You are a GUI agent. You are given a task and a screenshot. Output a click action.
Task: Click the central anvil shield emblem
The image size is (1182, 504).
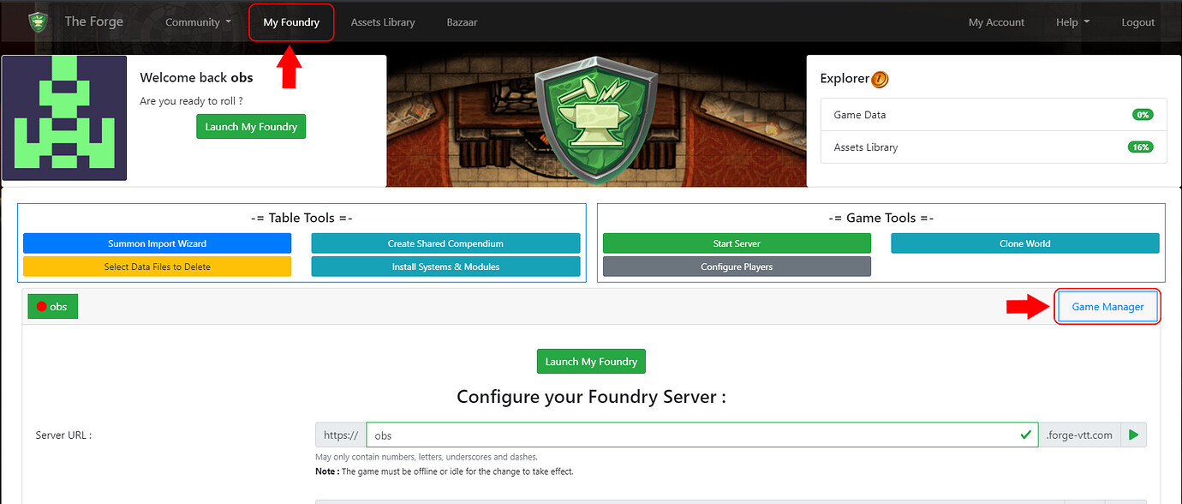pyautogui.click(x=596, y=116)
